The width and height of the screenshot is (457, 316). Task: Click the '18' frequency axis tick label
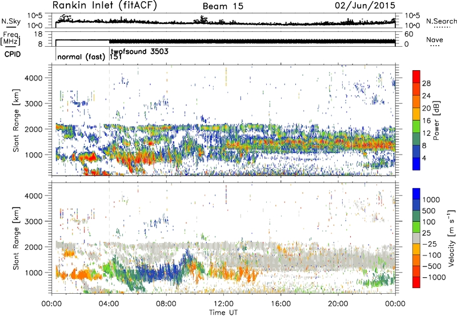[38, 34]
